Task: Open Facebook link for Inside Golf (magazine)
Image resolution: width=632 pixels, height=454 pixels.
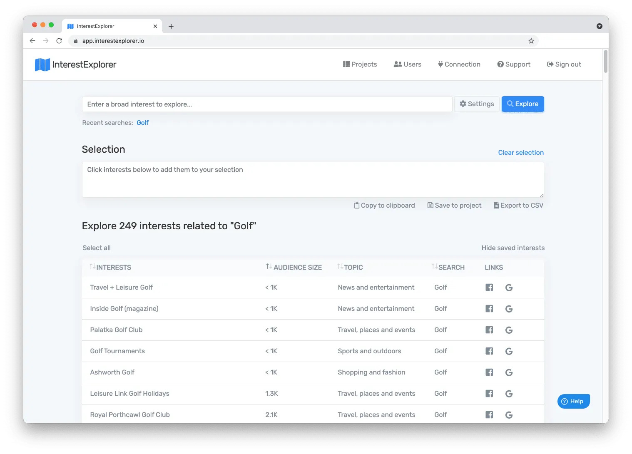Action: tap(489, 309)
